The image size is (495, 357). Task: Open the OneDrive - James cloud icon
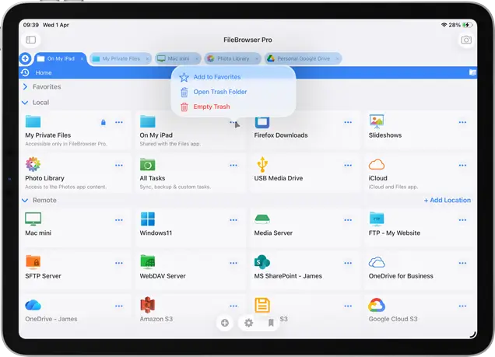[x=33, y=305]
